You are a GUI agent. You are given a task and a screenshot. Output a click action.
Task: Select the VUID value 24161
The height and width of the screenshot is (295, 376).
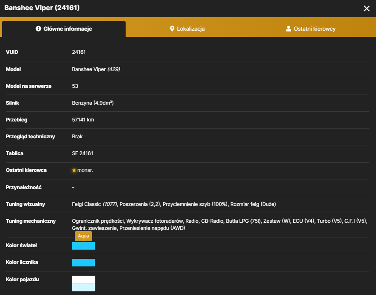[x=79, y=52]
